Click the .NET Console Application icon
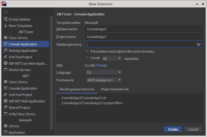This screenshot has height=137, width=207. pyautogui.click(x=6, y=88)
